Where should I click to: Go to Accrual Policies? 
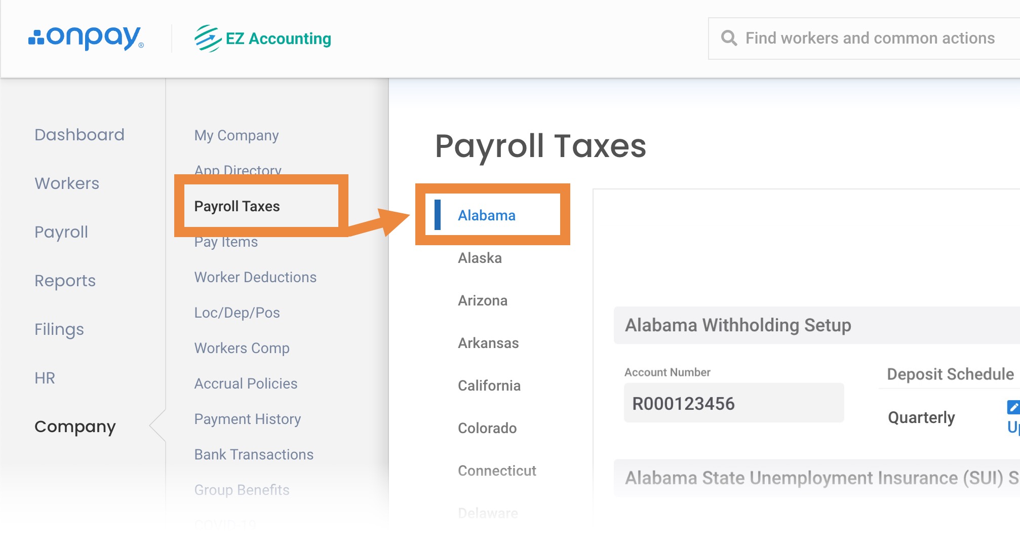246,383
